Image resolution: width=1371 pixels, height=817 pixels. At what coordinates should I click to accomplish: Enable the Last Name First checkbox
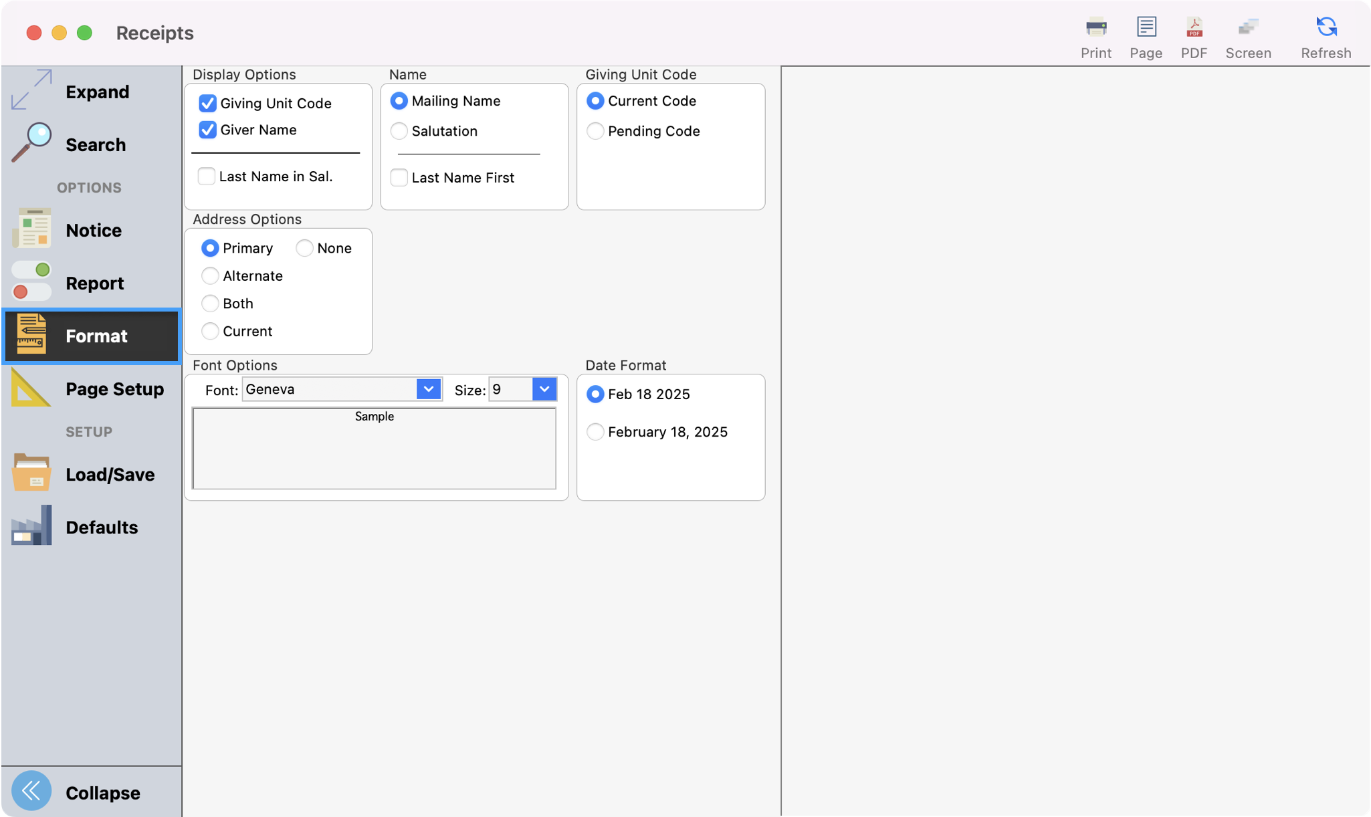coord(399,177)
